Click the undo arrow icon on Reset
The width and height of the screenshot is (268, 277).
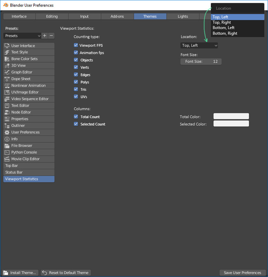click(x=44, y=272)
